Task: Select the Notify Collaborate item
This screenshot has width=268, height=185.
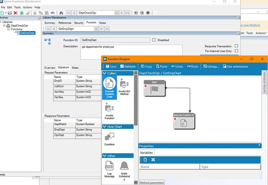Action: (x=124, y=171)
